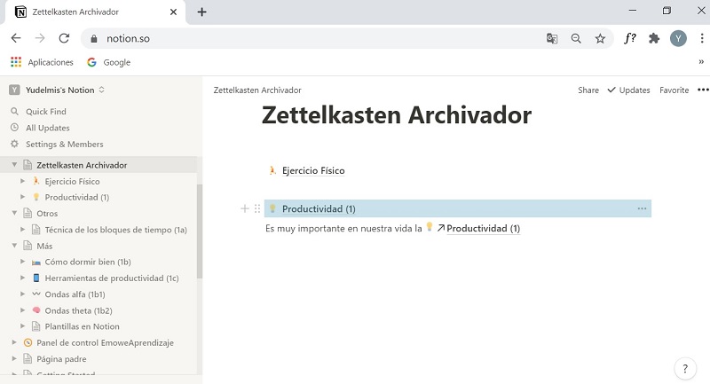Select the Zettelkasten Archivador browser tab

[x=95, y=12]
